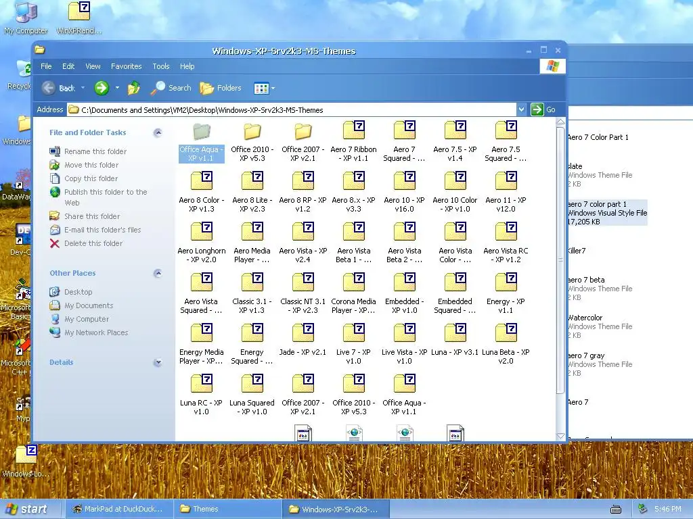The image size is (693, 519).
Task: Select the Luna RC - XP v1.0 archive
Action: click(x=202, y=395)
